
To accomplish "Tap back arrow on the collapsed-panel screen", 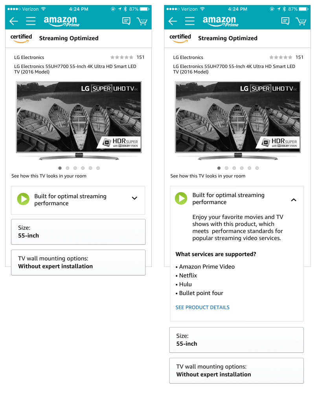I will coord(14,21).
